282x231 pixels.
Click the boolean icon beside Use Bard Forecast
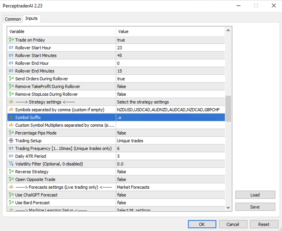click(x=11, y=202)
